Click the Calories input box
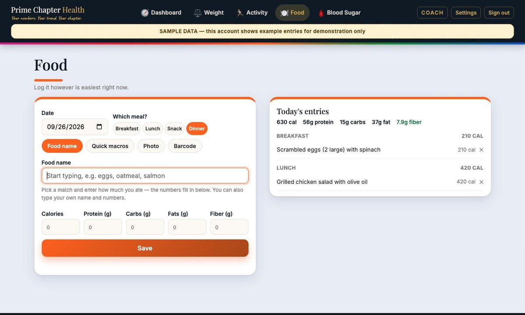The height and width of the screenshot is (315, 525). 61,227
